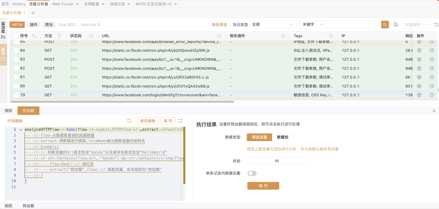Select the 热加载 tab in the panel

point(28,111)
